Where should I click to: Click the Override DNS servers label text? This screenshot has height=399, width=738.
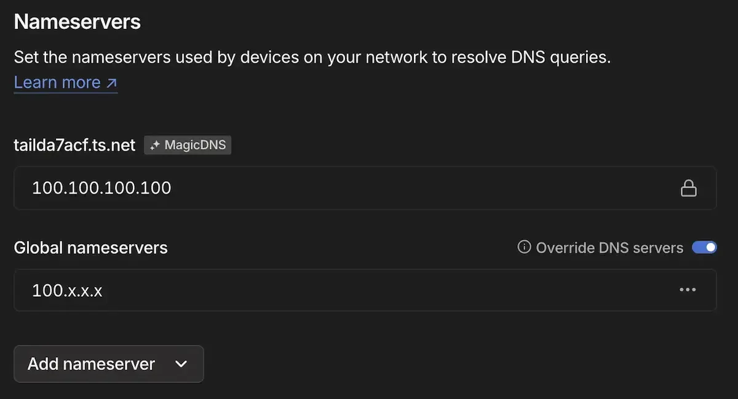[x=609, y=248]
